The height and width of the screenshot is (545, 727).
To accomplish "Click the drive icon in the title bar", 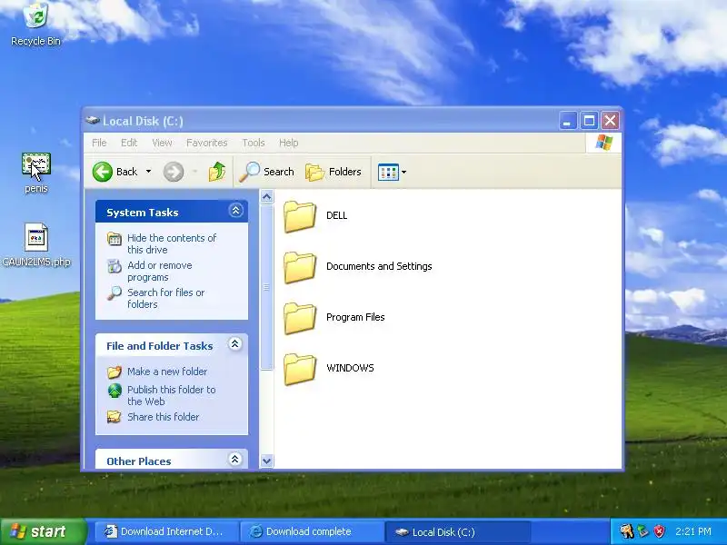I will point(93,121).
